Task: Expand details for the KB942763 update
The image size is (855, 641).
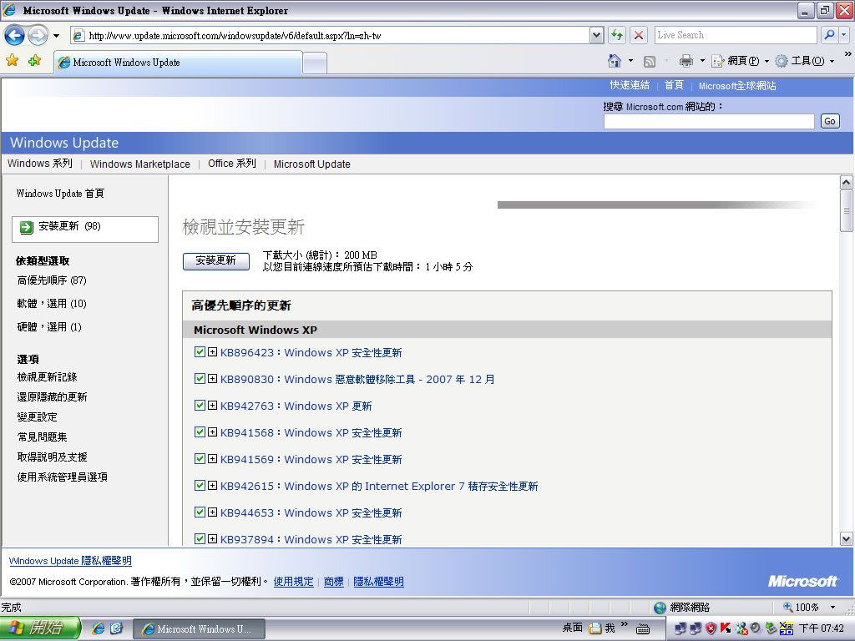Action: (212, 406)
